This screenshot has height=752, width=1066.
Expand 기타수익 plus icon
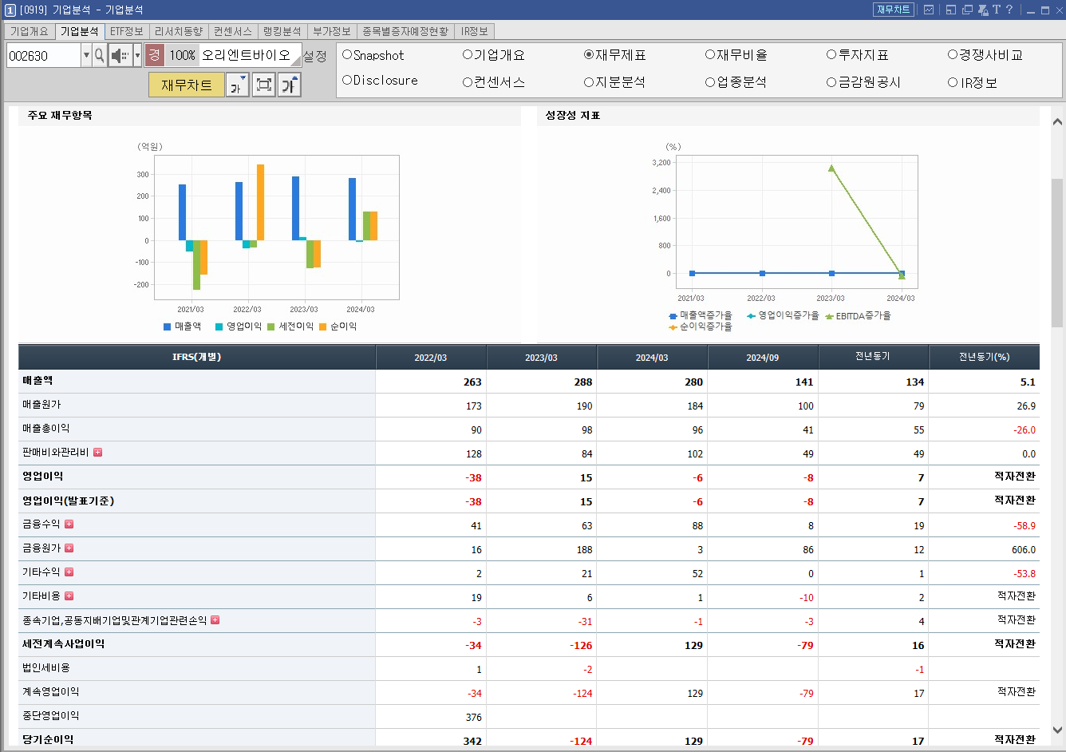(69, 572)
